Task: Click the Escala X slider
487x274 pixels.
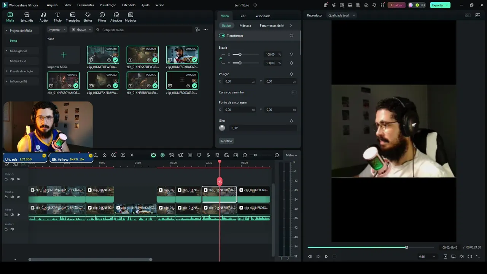Action: 246,54
